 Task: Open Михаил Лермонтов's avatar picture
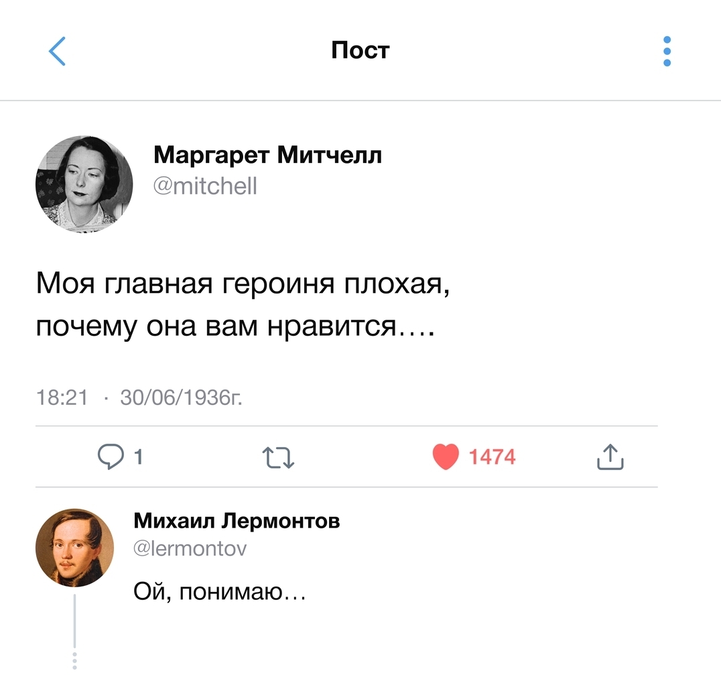pos(74,548)
